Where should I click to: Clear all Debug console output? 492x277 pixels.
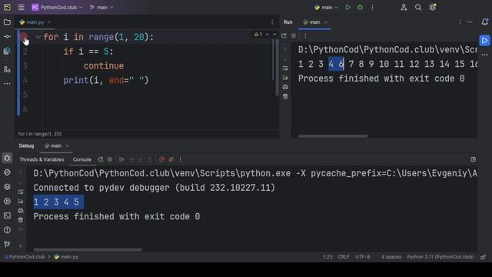coord(21,220)
